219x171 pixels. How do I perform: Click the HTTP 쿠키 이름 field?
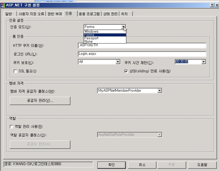142,45
